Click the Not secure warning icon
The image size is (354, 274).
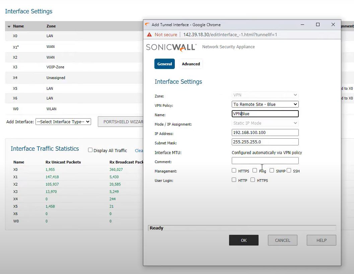point(149,35)
